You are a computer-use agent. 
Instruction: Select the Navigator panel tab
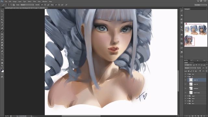(x=187, y=9)
